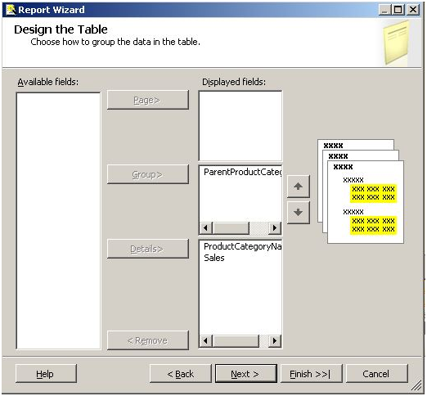Viewport: 427px width, 396px height.
Task: Click the table layout preview thumbnail
Action: point(361,191)
